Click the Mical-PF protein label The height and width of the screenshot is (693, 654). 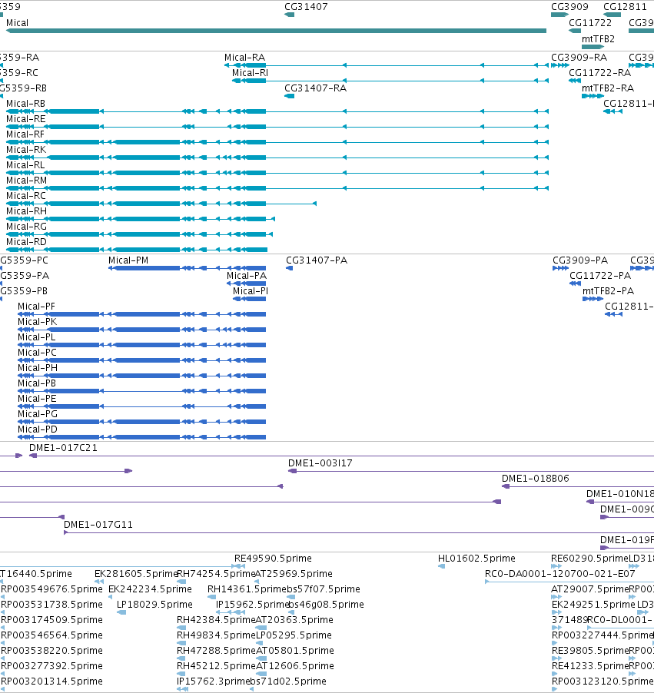click(36, 307)
